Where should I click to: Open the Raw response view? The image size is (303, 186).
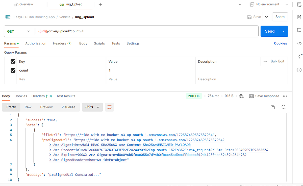[x=28, y=107]
